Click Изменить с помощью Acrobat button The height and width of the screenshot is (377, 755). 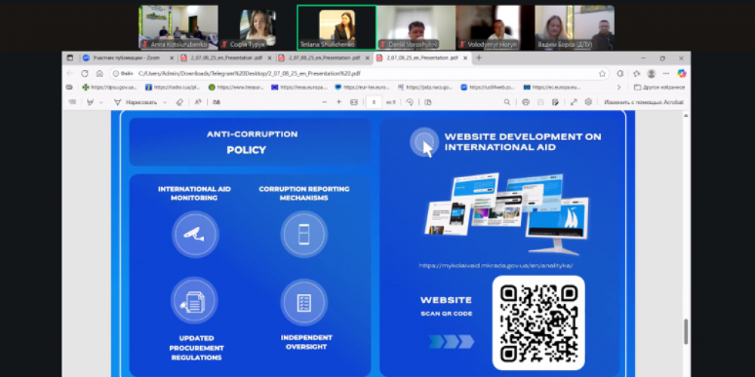643,102
